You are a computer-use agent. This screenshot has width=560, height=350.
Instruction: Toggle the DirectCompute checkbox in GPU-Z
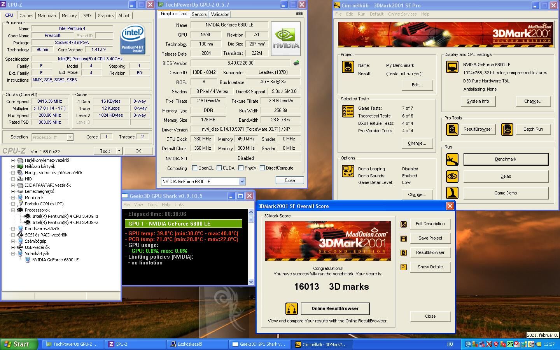coord(262,168)
